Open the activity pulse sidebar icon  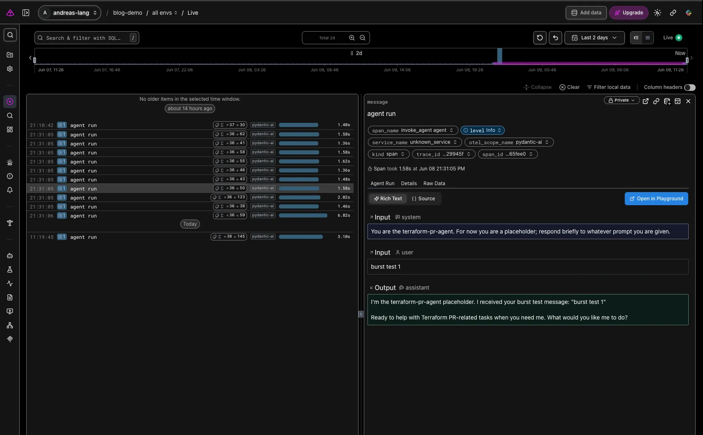coord(10,283)
